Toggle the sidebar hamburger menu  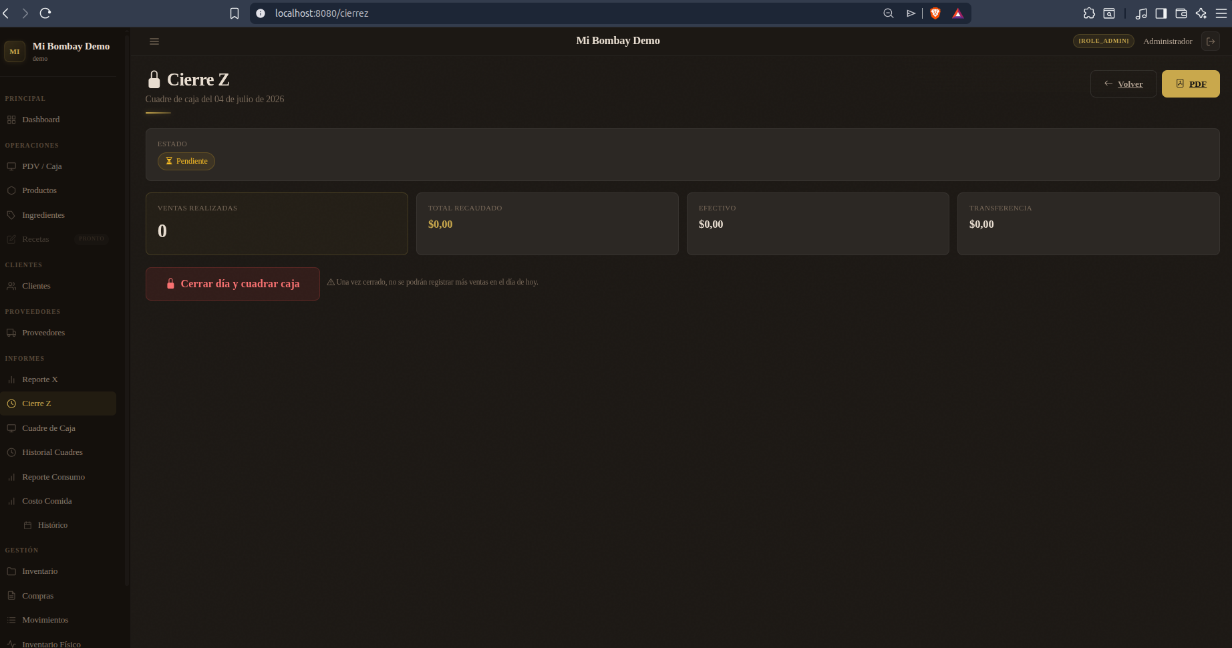[x=154, y=41]
